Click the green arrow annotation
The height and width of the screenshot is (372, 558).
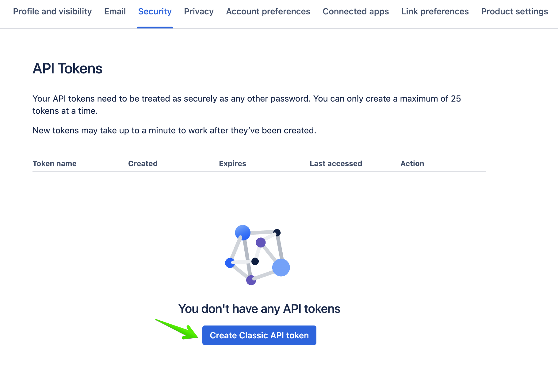[177, 329]
